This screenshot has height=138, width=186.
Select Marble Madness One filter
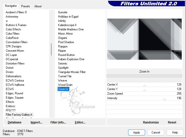point(71,29)
